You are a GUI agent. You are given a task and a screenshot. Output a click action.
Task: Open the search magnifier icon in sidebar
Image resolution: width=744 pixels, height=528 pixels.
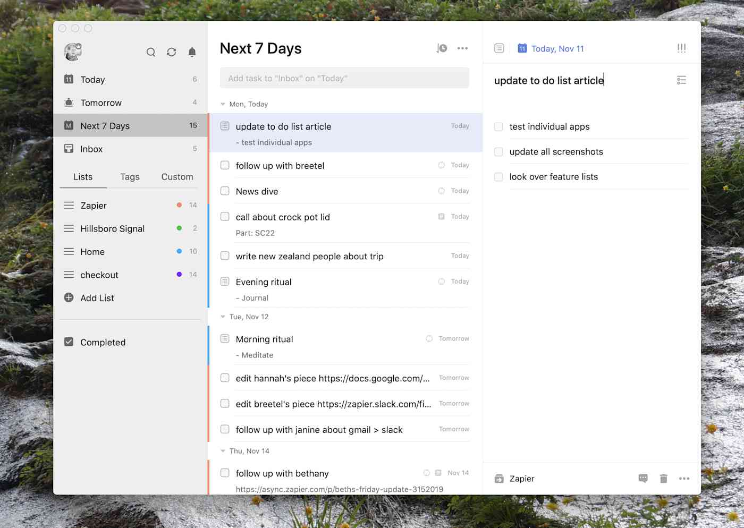click(x=151, y=52)
